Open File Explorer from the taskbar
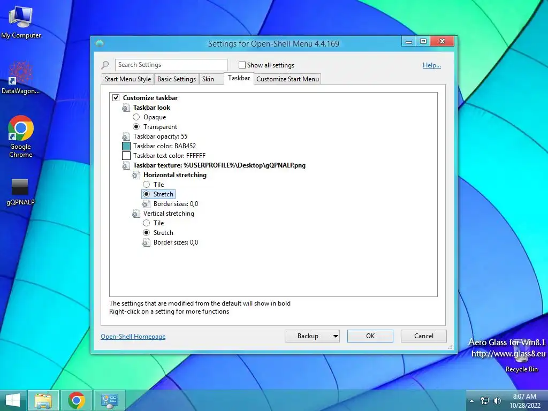This screenshot has width=548, height=411. 43,400
